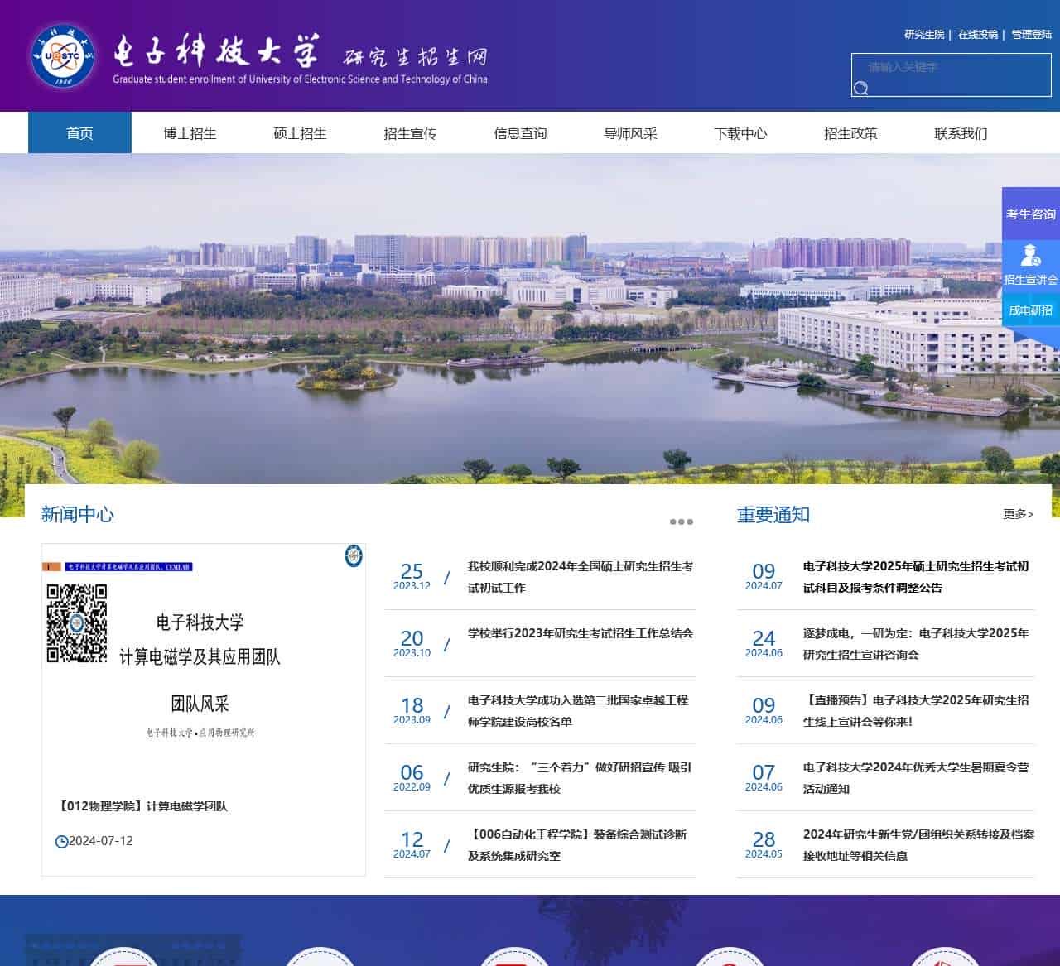Image resolution: width=1060 pixels, height=966 pixels.
Task: Click the search magnifier icon
Action: 861,88
